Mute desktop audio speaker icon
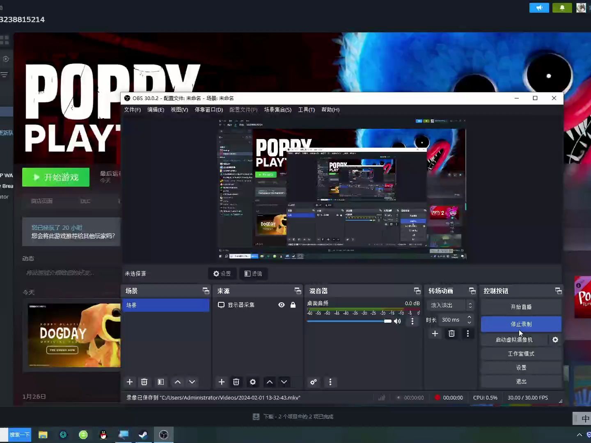 pos(397,321)
